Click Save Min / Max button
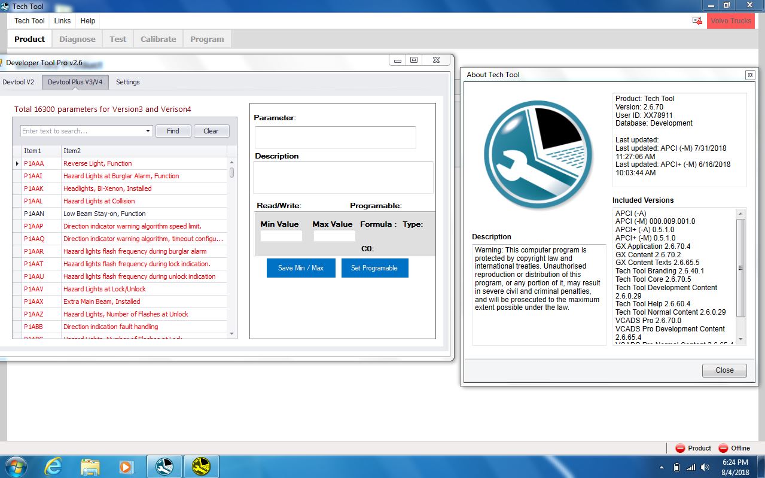Screen dimensions: 765x478 (301, 268)
